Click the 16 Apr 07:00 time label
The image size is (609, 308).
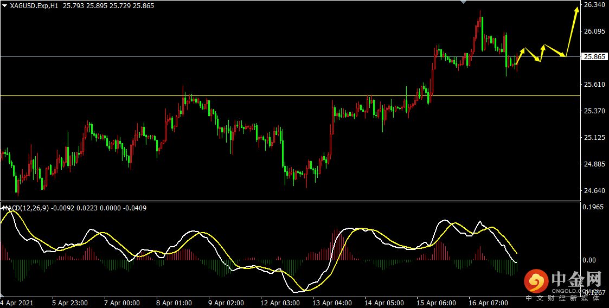coord(488,303)
